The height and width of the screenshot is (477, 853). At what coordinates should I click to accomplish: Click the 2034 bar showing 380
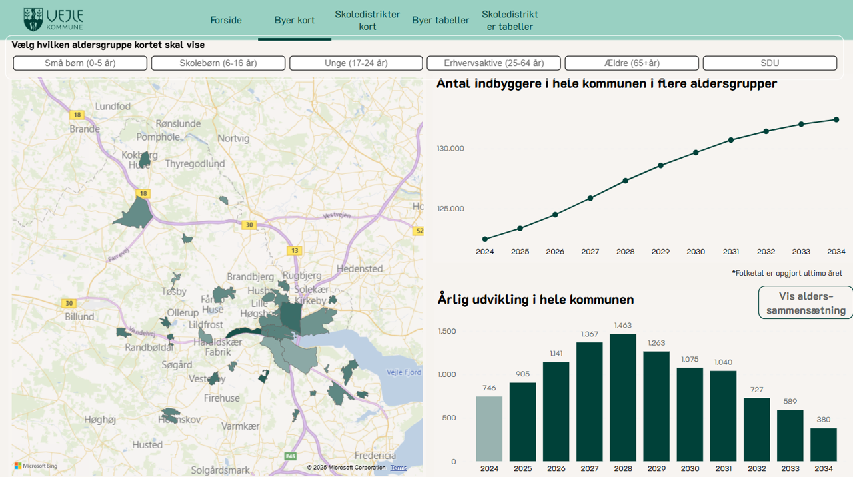pyautogui.click(x=824, y=444)
